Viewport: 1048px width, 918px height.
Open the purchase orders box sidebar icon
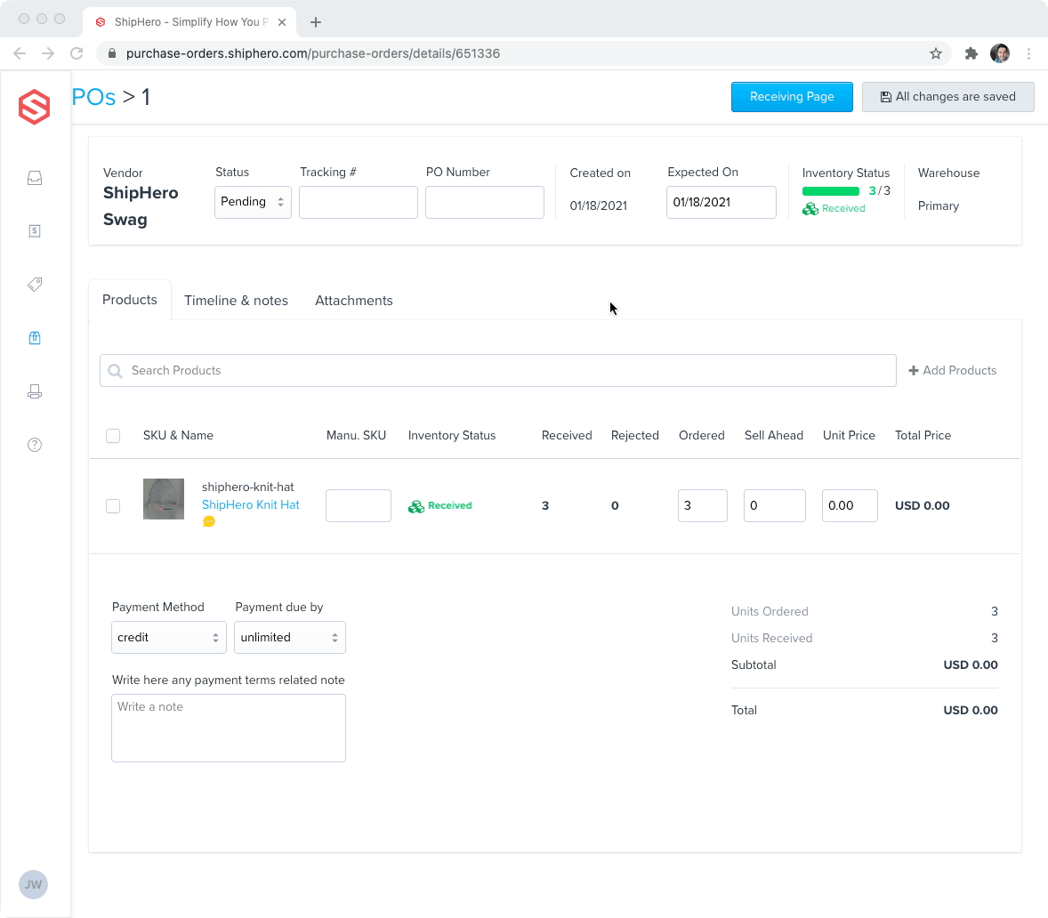(35, 338)
